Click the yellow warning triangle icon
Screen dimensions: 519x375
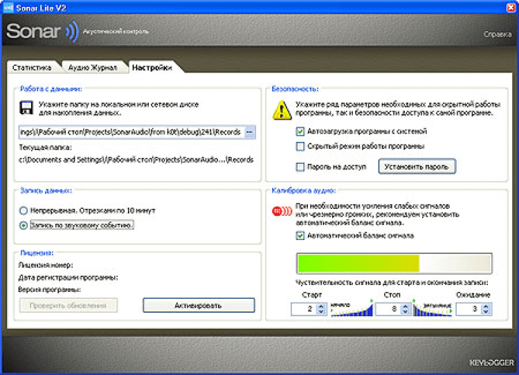[282, 110]
